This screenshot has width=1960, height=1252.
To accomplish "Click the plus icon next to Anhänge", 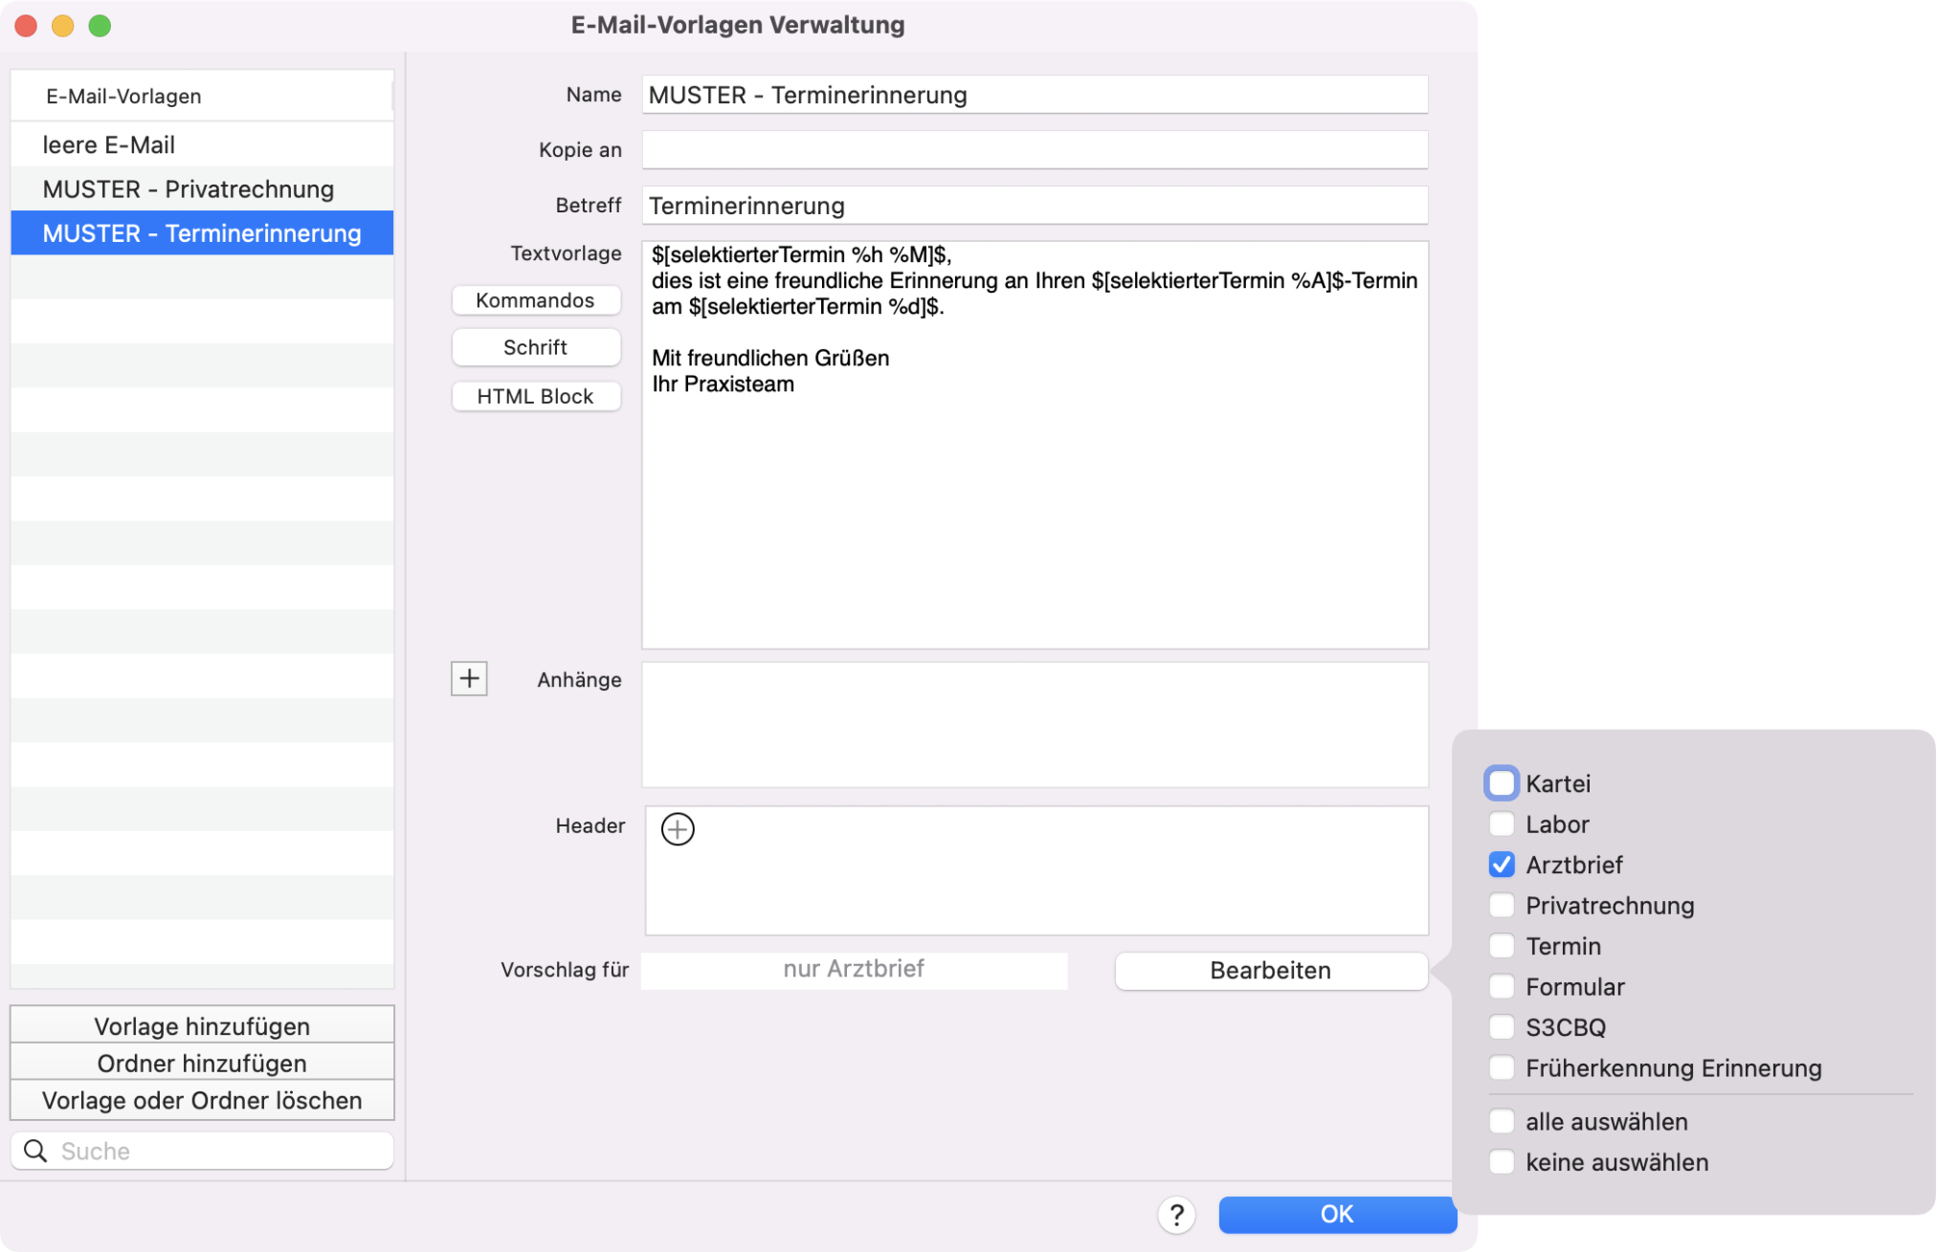I will pos(469,679).
